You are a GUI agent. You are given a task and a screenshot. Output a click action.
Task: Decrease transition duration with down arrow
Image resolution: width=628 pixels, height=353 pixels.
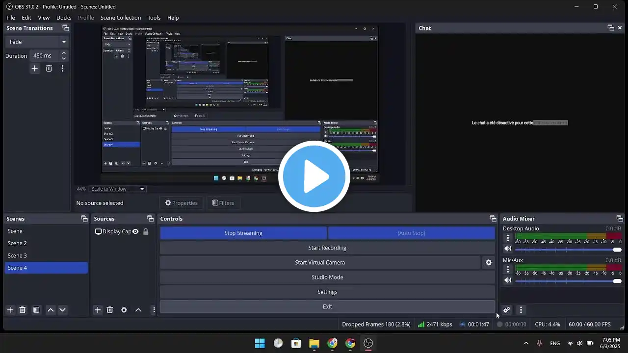click(63, 59)
